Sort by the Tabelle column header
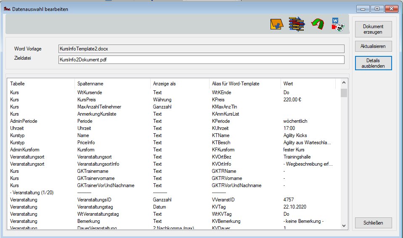The image size is (403, 238). click(41, 84)
